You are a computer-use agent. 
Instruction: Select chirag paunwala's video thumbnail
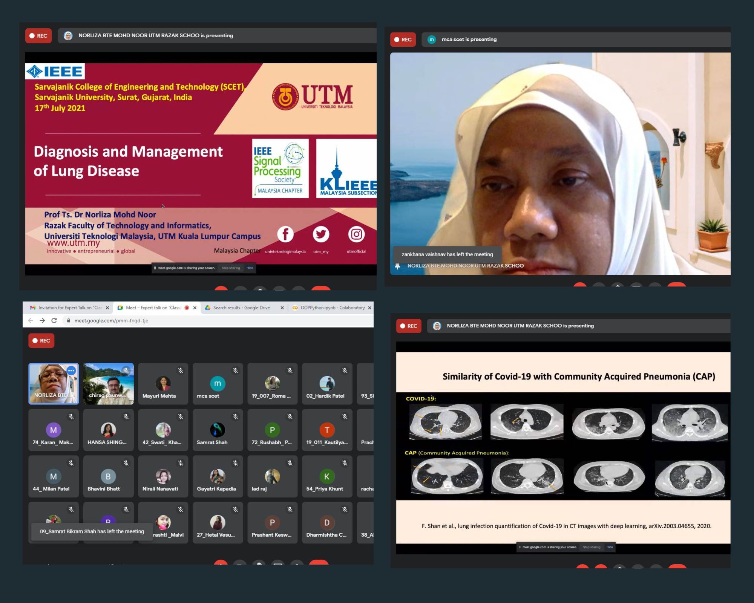(x=108, y=384)
